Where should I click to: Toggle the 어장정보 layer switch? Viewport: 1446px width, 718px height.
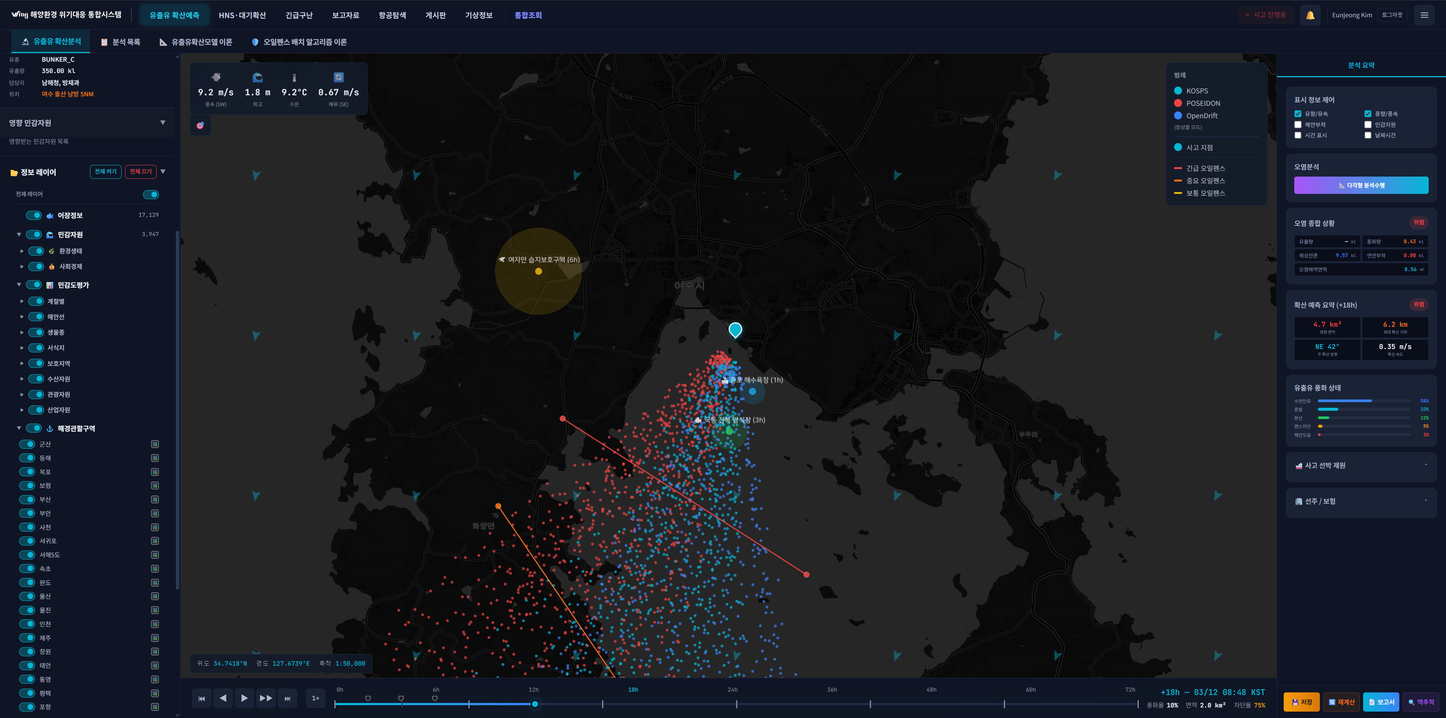[x=34, y=216]
